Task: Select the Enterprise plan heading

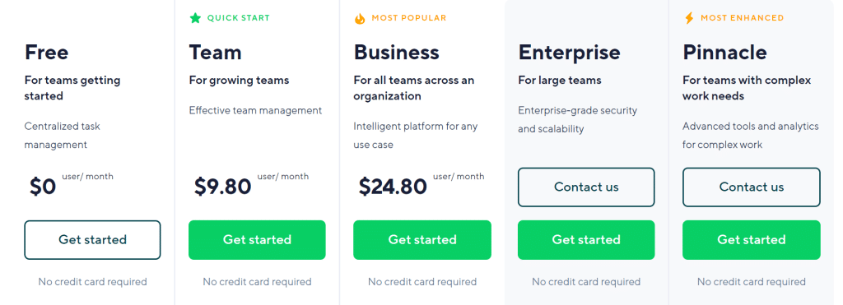Action: (570, 53)
